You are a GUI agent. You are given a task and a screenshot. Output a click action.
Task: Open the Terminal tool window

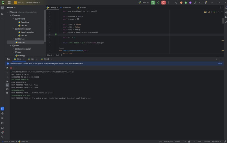tap(2, 128)
